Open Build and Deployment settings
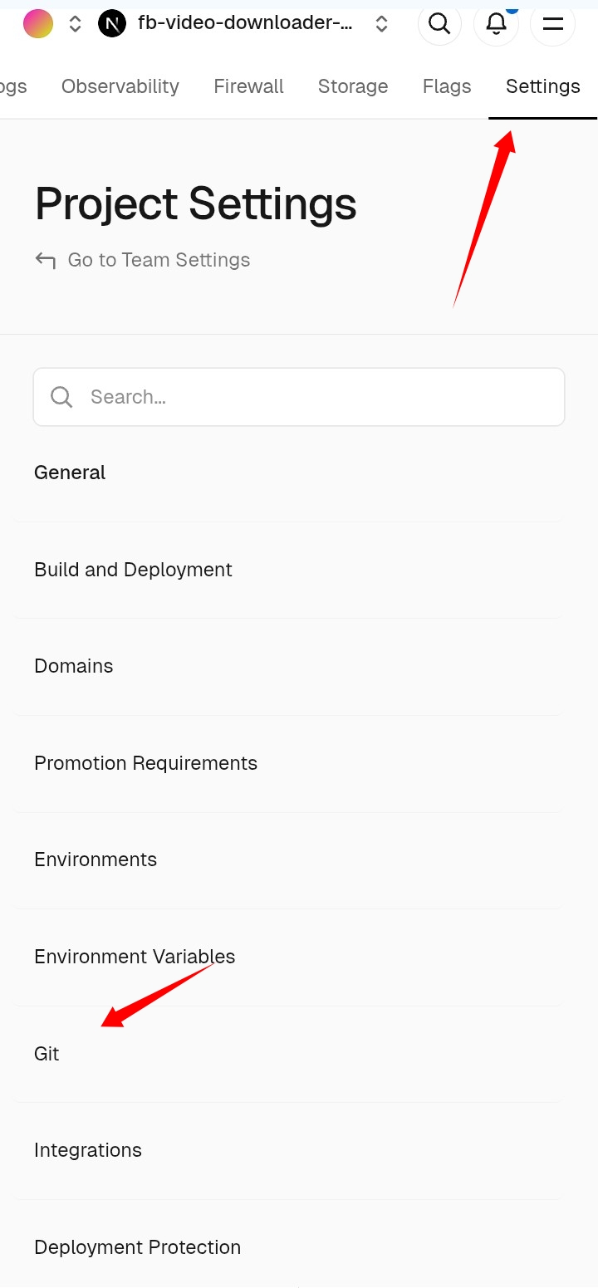The image size is (598, 1288). coord(133,570)
